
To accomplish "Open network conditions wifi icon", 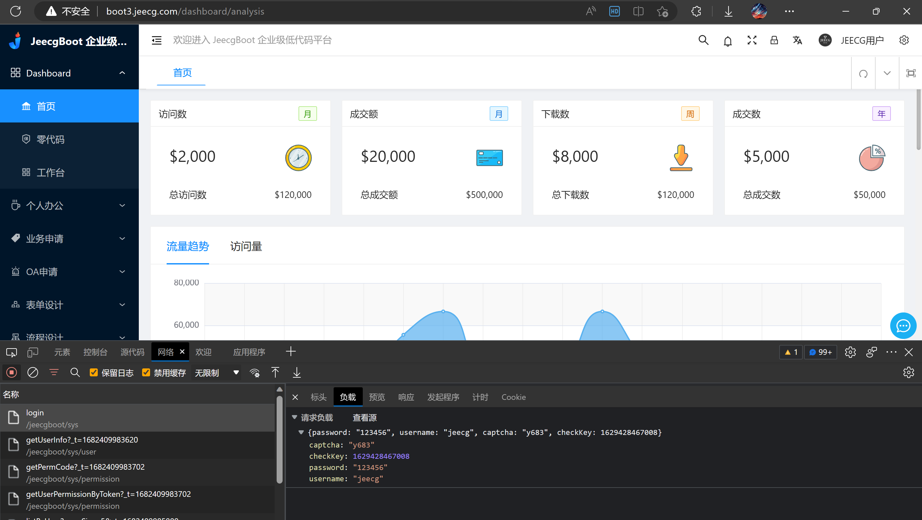I will (254, 373).
